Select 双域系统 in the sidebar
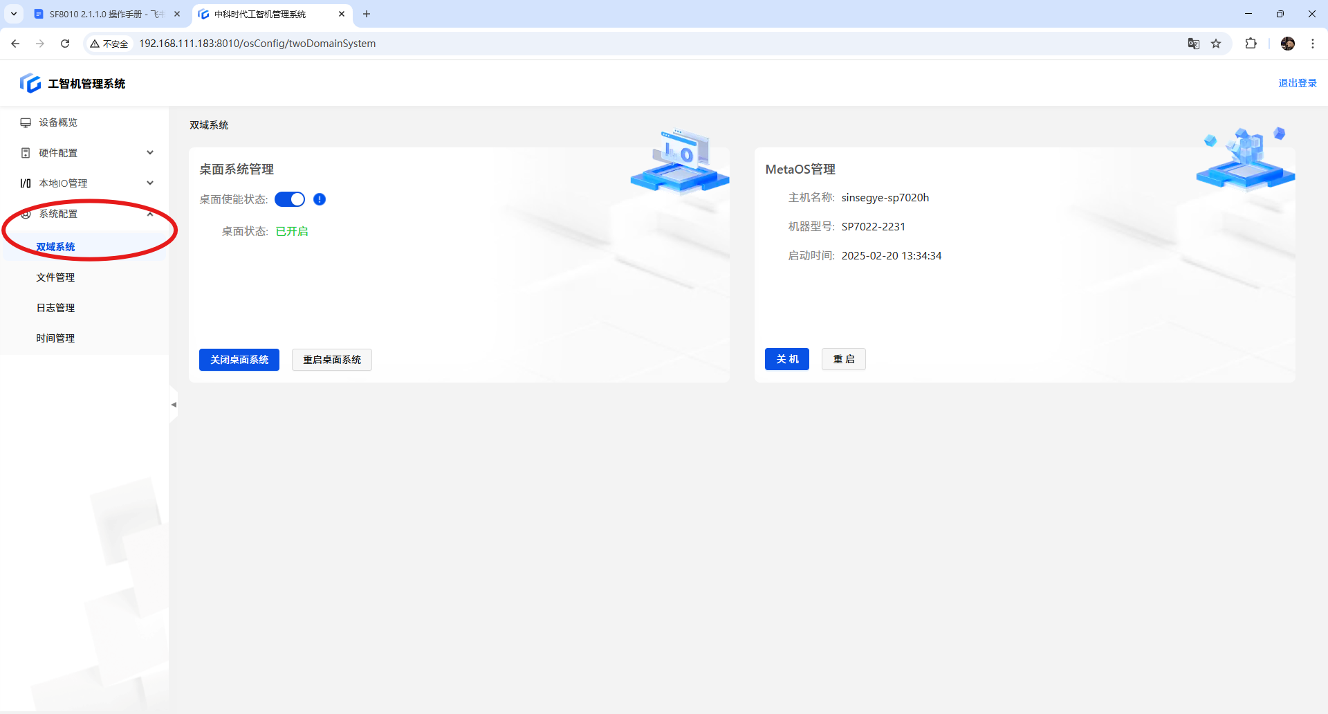Screen dimensions: 1328x714 [84, 247]
